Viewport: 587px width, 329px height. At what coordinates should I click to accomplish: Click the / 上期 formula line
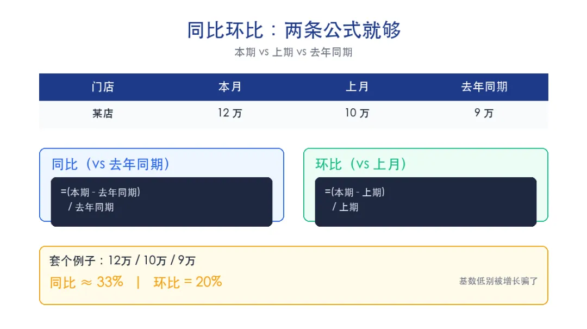(x=345, y=207)
